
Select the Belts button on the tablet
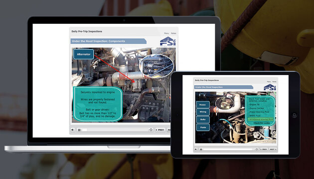[203, 119]
